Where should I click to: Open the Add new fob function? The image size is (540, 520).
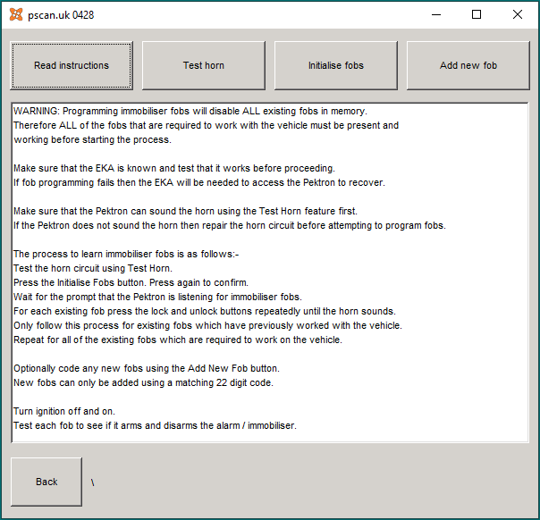pos(468,65)
